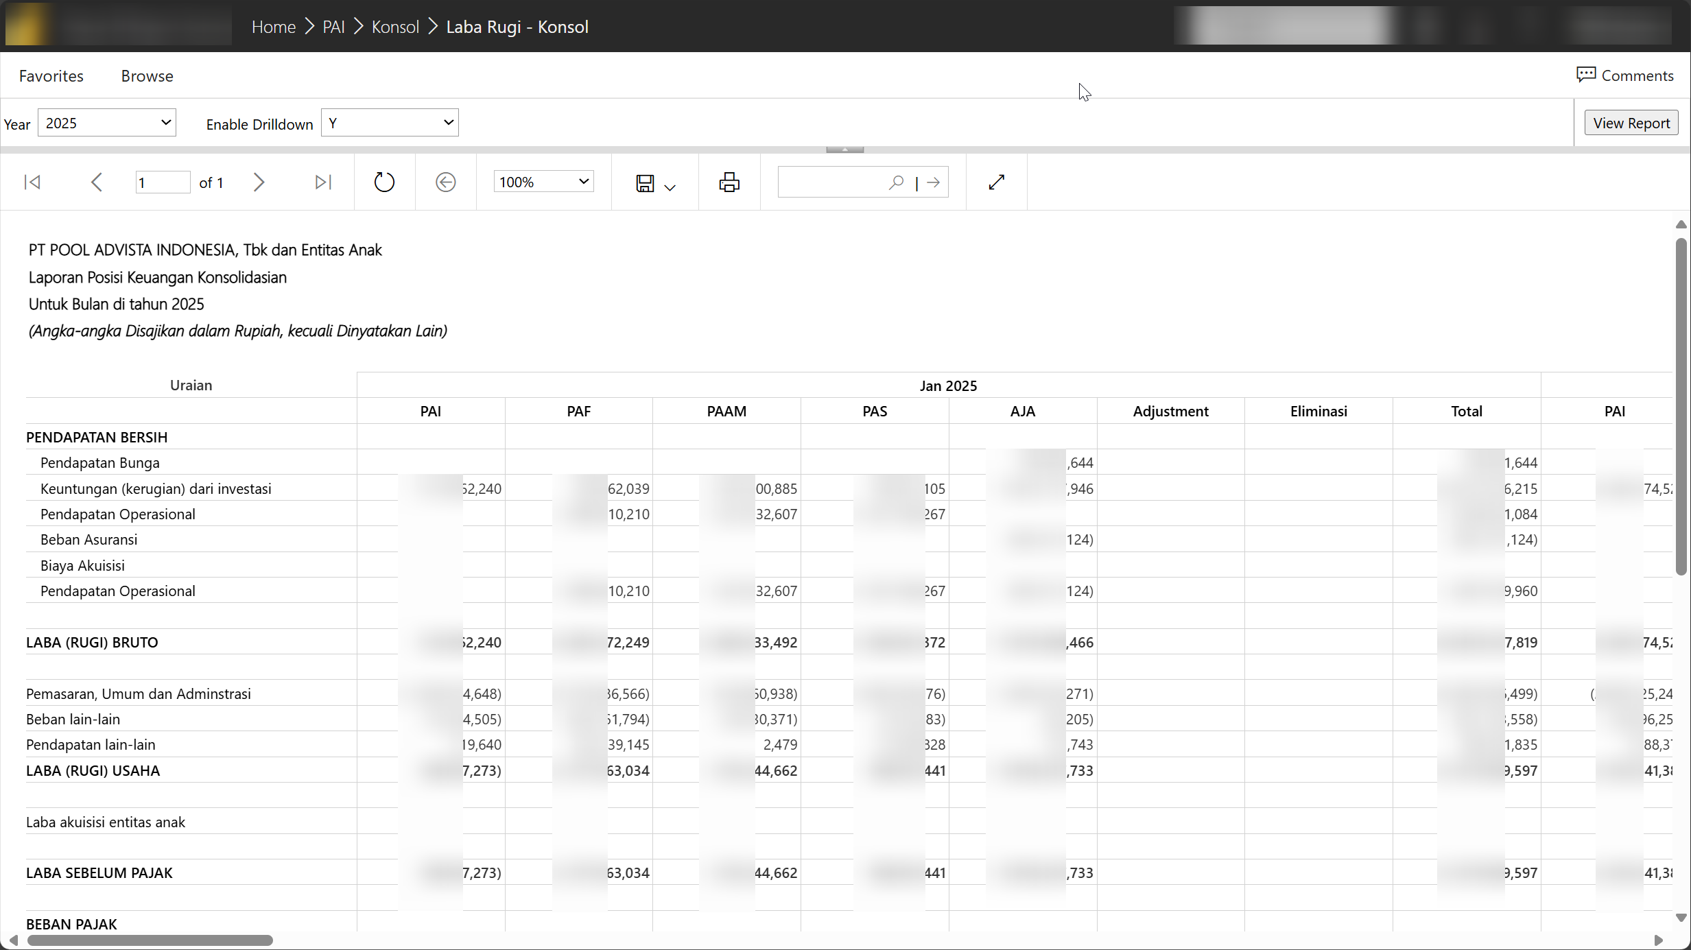Open the Browse tab
1691x950 pixels.
pyautogui.click(x=147, y=76)
